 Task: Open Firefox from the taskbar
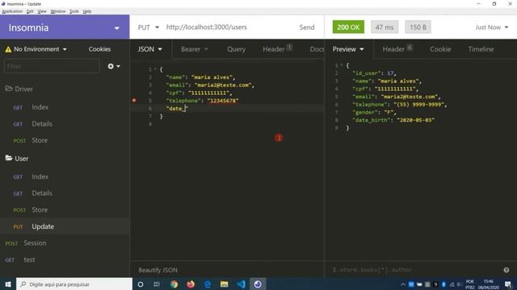[191, 284]
